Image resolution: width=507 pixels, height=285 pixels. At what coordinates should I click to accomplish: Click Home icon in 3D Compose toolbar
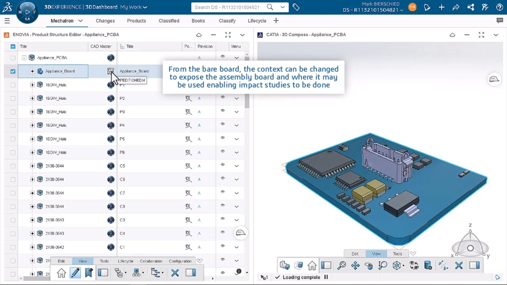point(312,265)
